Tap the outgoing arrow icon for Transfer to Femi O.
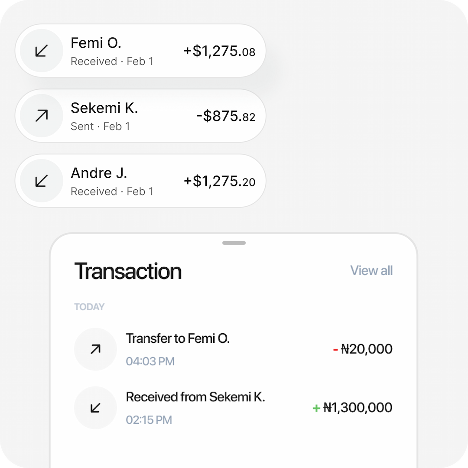 click(x=95, y=349)
